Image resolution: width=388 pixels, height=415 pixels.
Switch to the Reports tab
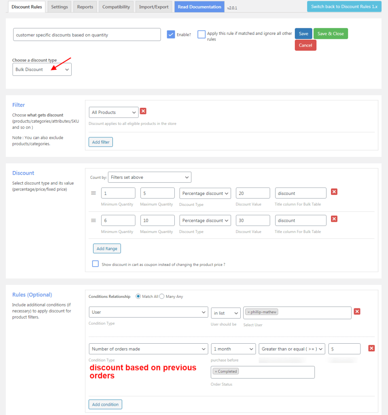[x=85, y=7]
